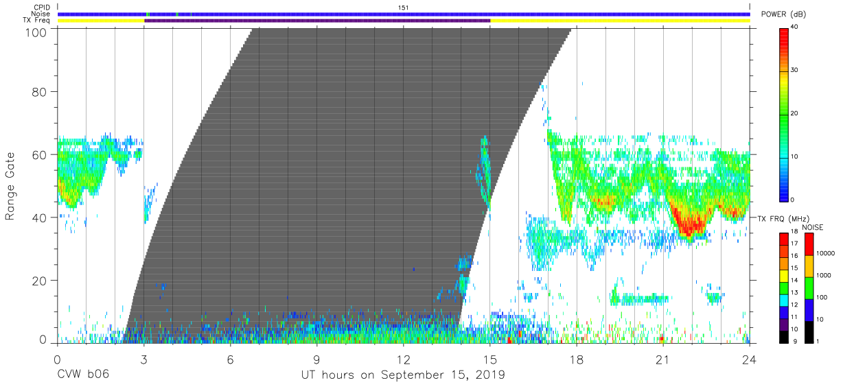Click the 12 MHz label in TX FRQ legend
The height and width of the screenshot is (389, 843).
(x=793, y=305)
